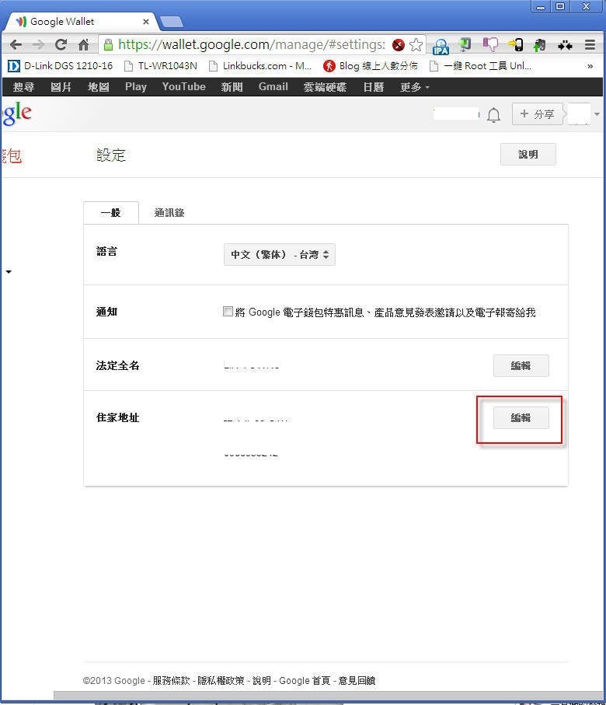606x705 pixels.
Task: Reload the Google Wallet page
Action: 61,45
